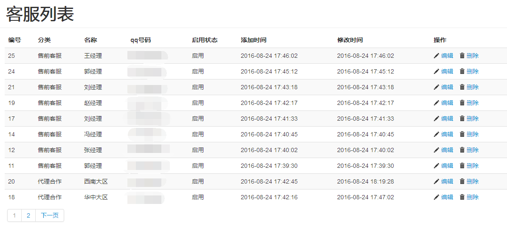
Task: Click the 编号 column header
Action: (14, 40)
